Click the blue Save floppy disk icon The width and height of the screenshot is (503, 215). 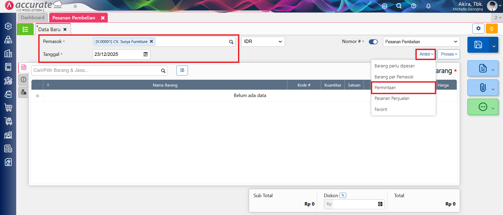coord(478,45)
